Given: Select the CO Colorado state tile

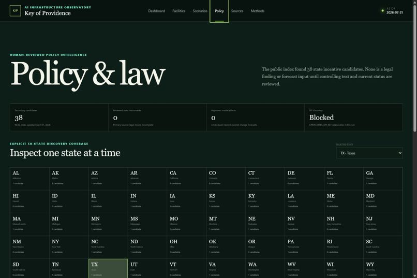Looking at the screenshot, I should 226,179.
